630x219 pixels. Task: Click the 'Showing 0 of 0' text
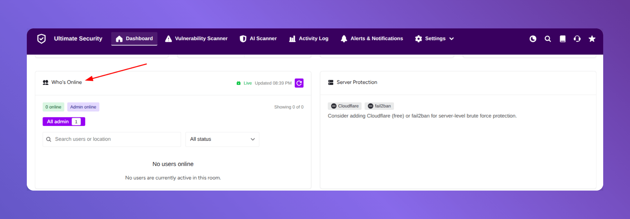289,107
